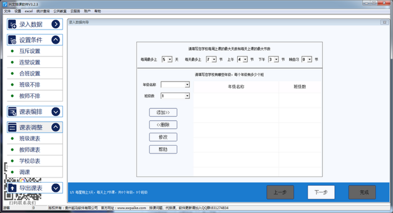The height and width of the screenshot is (213, 393).
Task: Open the 设置 menu
Action: pos(18,11)
